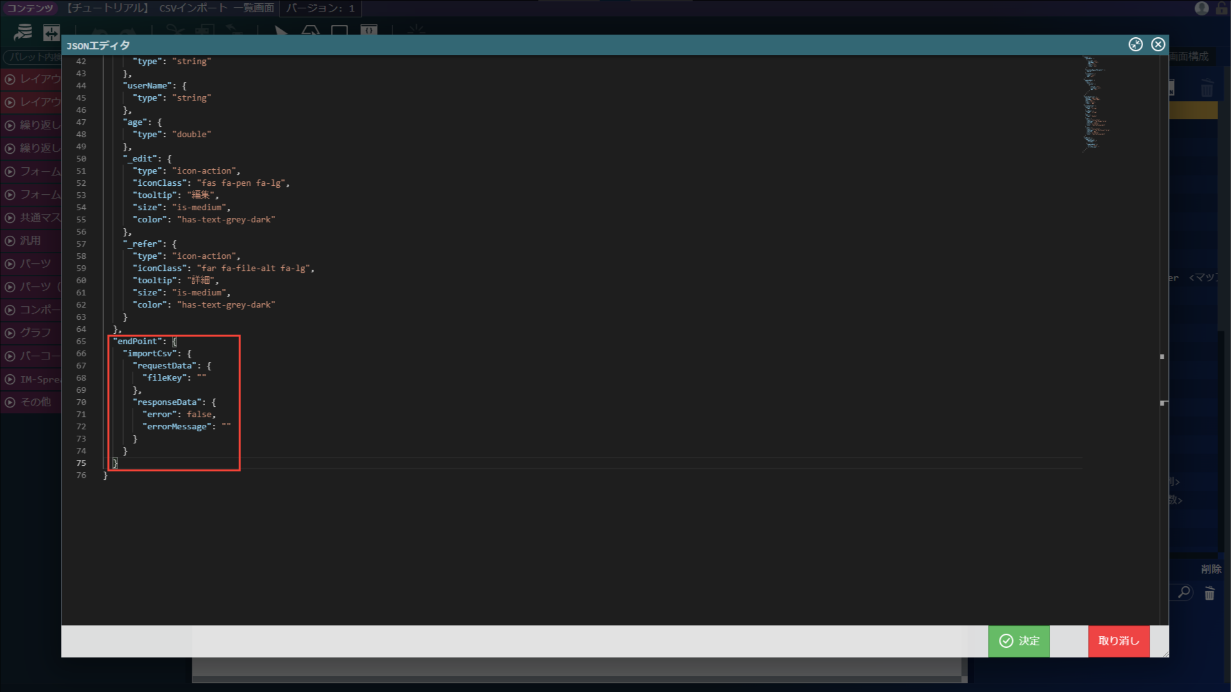This screenshot has height=692, width=1231.
Task: Click the バージョン: 1 box
Action: tap(320, 8)
